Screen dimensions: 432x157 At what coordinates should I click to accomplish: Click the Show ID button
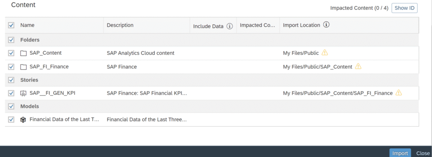[405, 8]
